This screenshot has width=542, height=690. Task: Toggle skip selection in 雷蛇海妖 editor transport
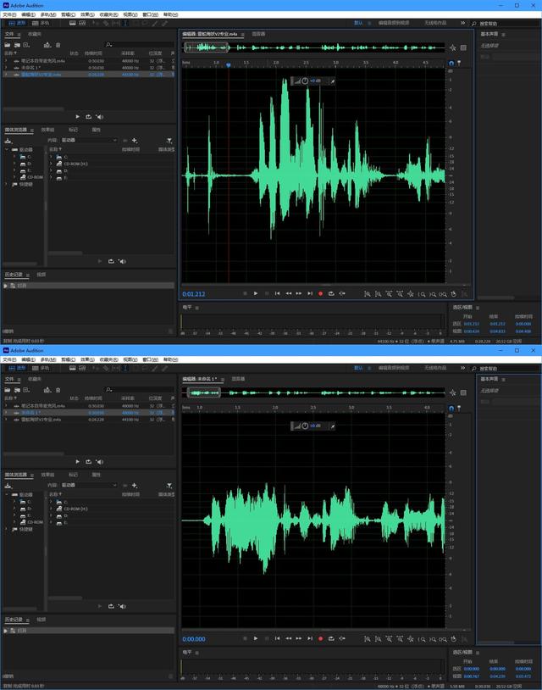pos(342,293)
